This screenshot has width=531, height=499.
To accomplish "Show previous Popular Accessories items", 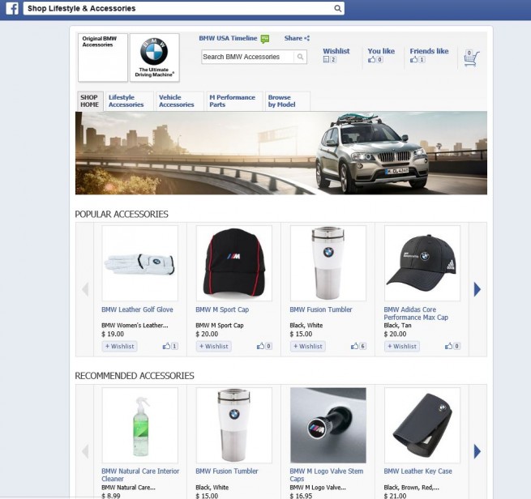I will [x=85, y=289].
